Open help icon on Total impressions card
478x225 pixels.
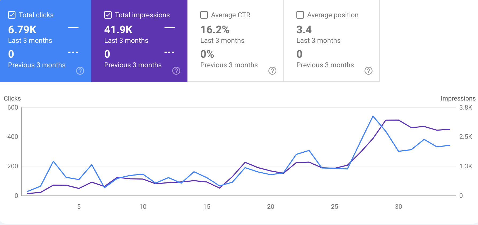pyautogui.click(x=176, y=71)
